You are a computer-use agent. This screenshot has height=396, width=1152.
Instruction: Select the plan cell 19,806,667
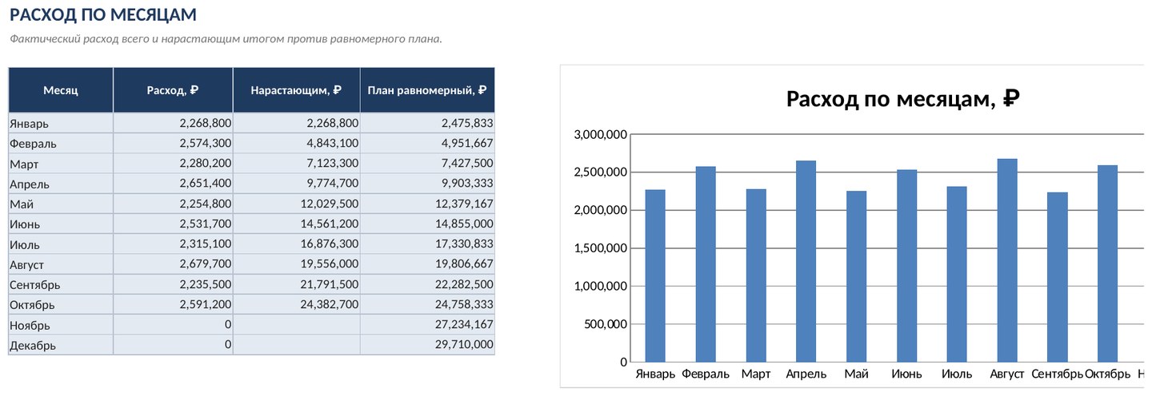427,264
